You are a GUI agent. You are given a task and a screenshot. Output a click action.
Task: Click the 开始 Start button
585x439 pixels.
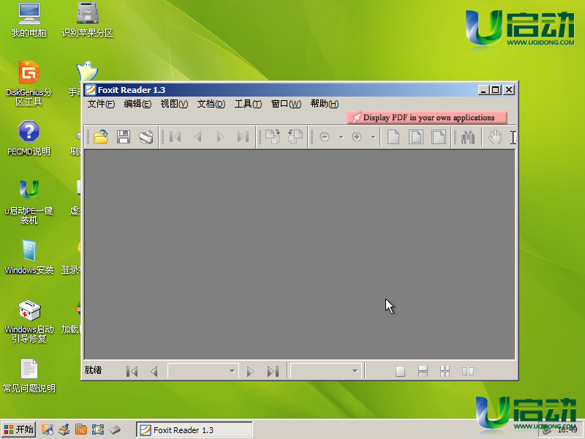click(19, 429)
